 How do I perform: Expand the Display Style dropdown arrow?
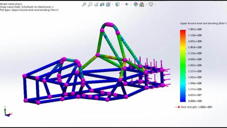point(122,4)
